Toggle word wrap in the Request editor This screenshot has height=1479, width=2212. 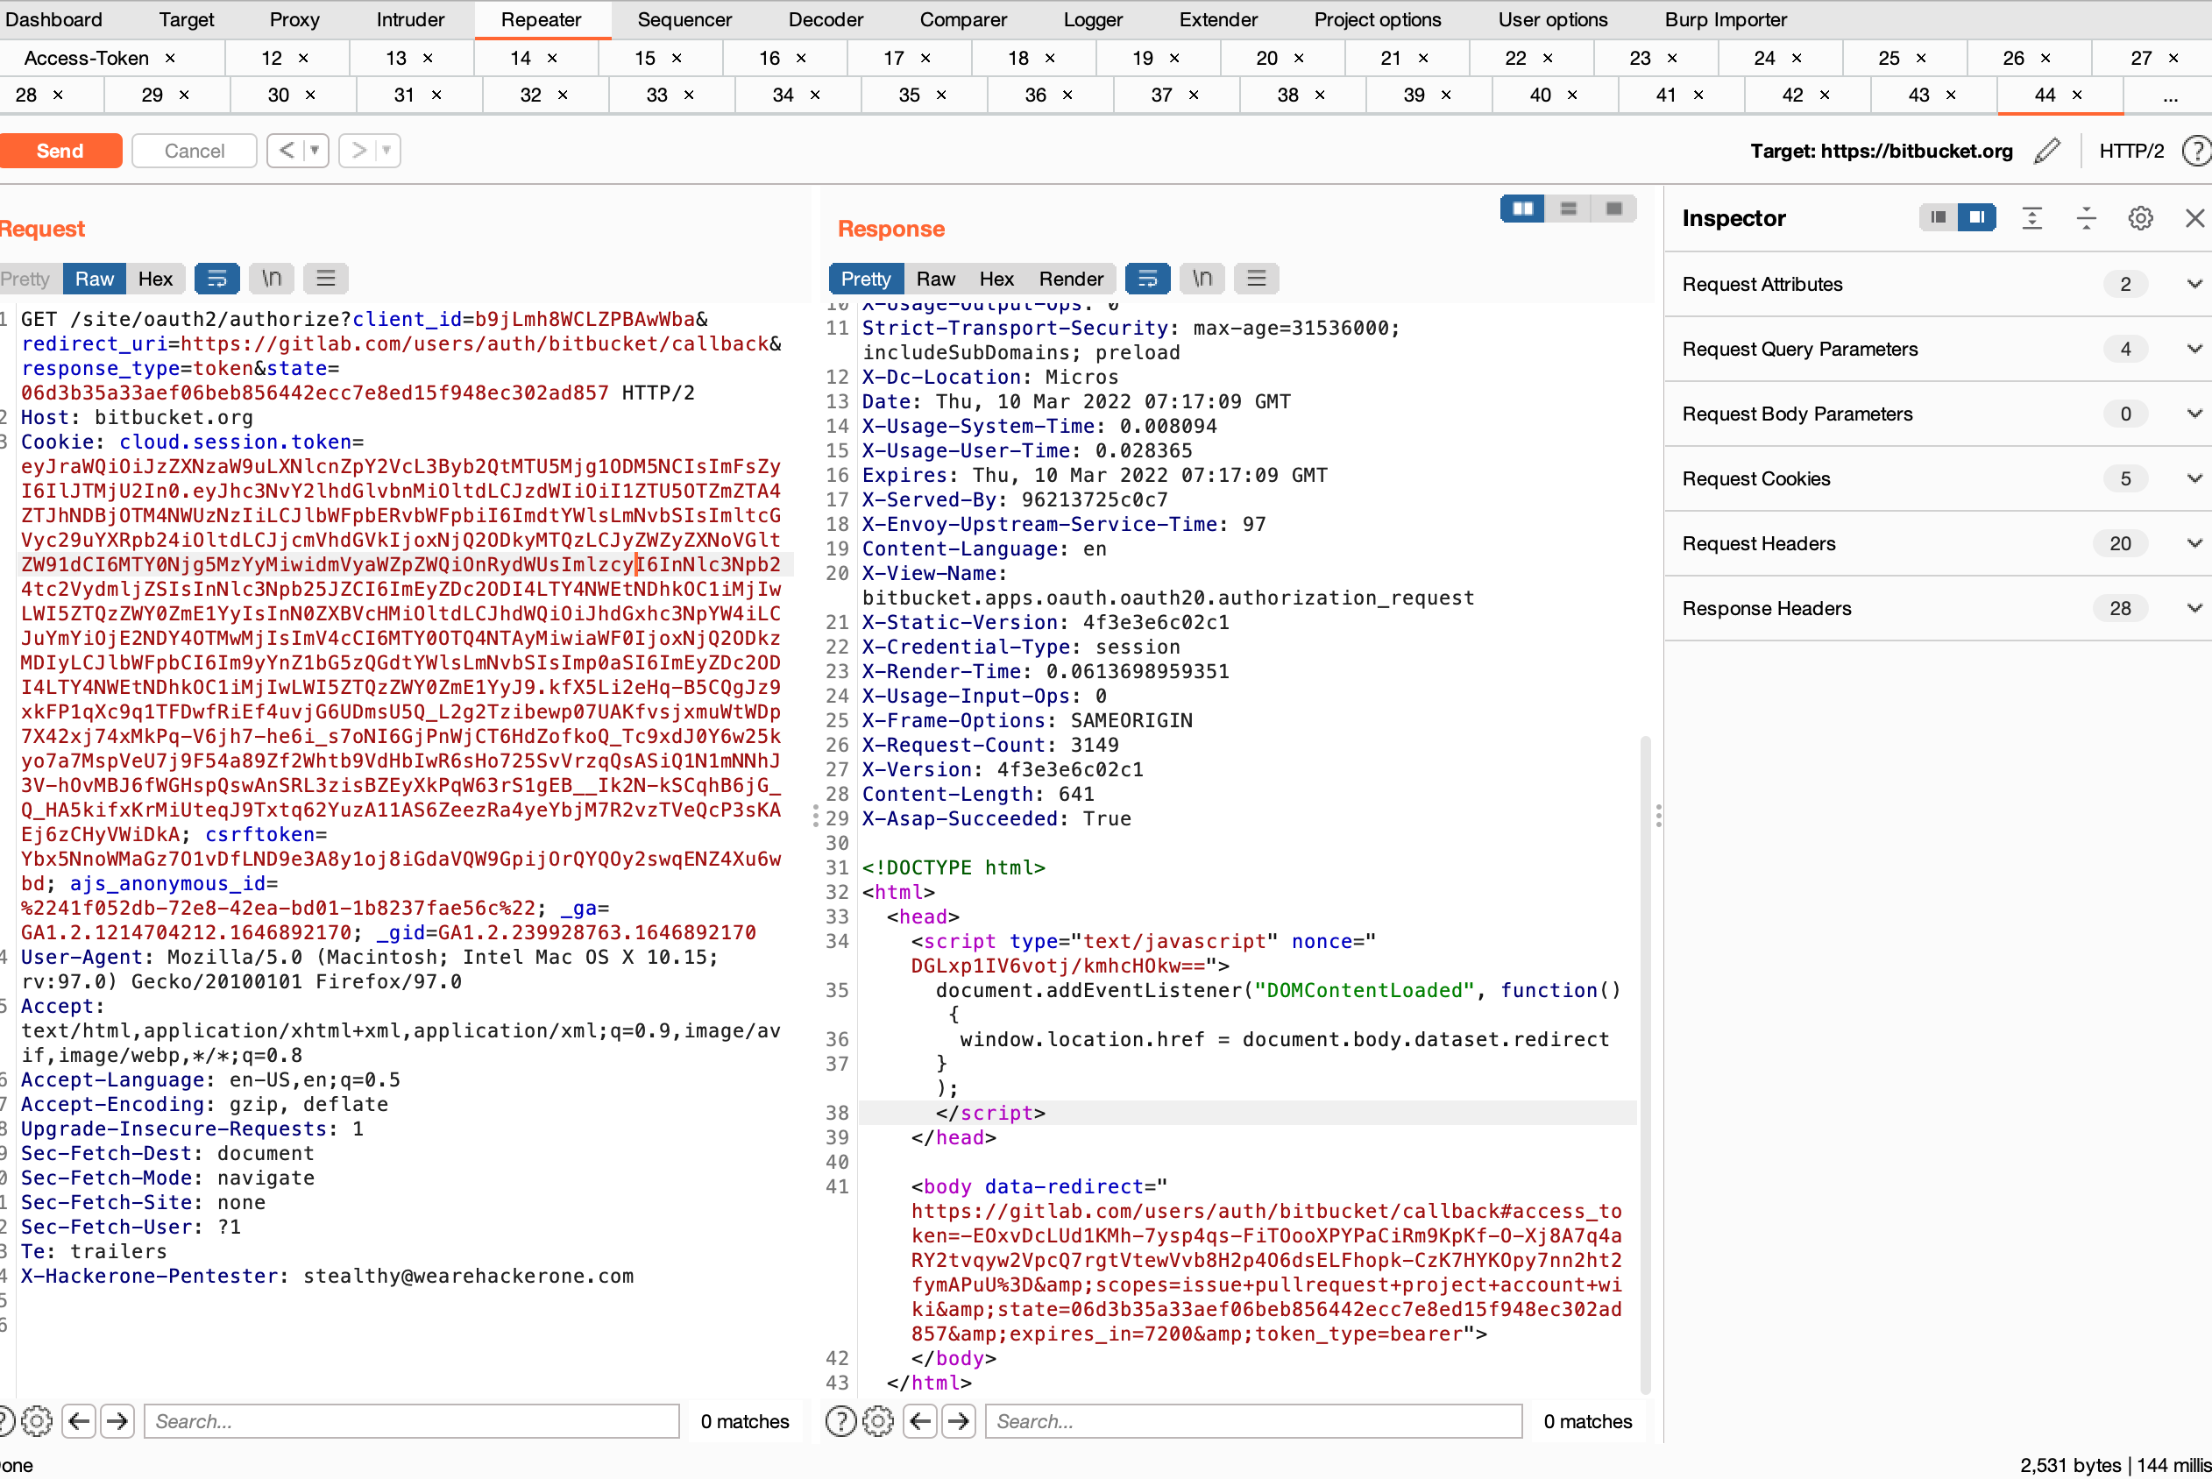(x=216, y=279)
